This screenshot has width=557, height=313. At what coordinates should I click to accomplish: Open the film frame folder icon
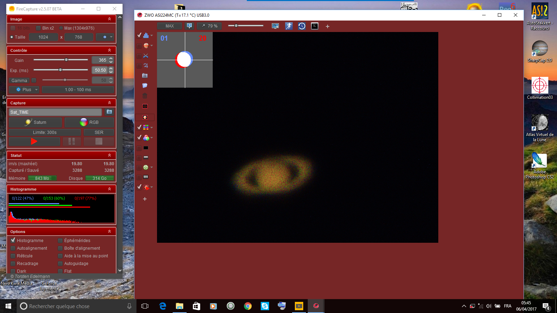[x=145, y=75]
